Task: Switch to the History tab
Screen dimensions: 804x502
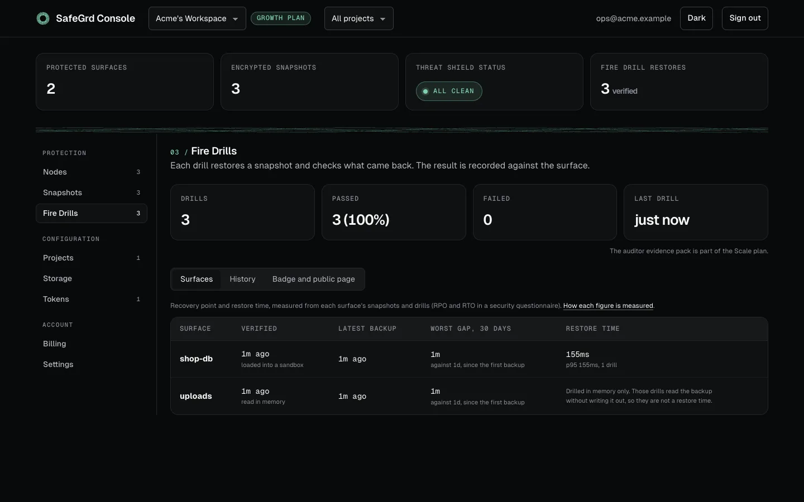Action: (242, 279)
